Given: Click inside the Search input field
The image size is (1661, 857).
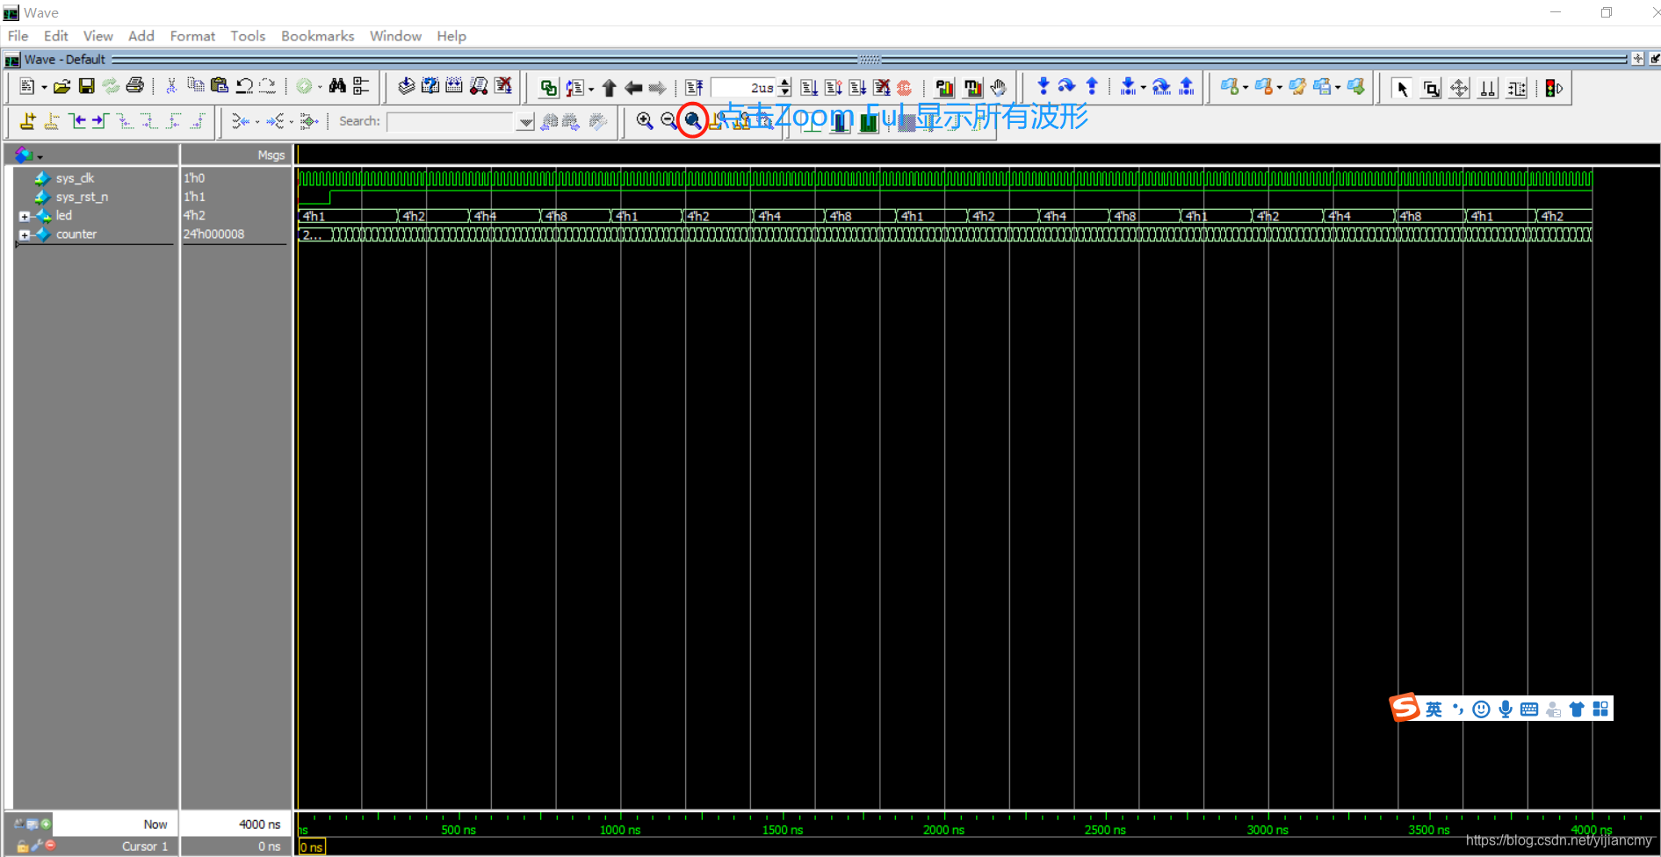Looking at the screenshot, I should click(451, 122).
